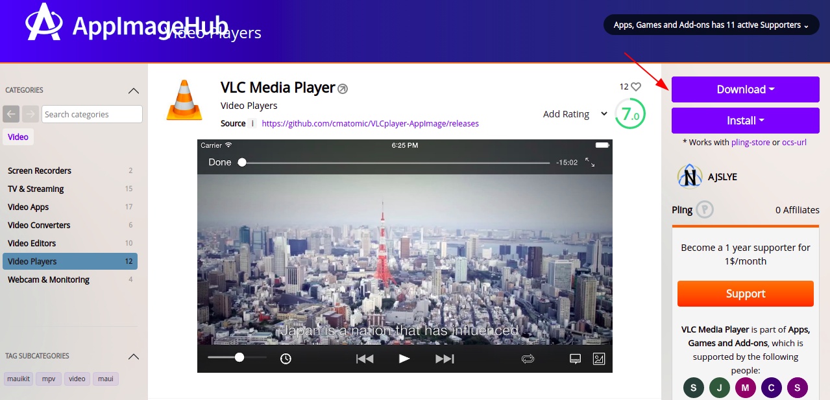Screen dimensions: 830x400
Task: Open the GitHub source link
Action: (371, 123)
